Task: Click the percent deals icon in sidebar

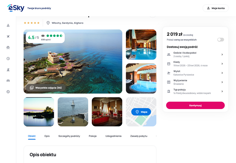Action: pos(8,92)
